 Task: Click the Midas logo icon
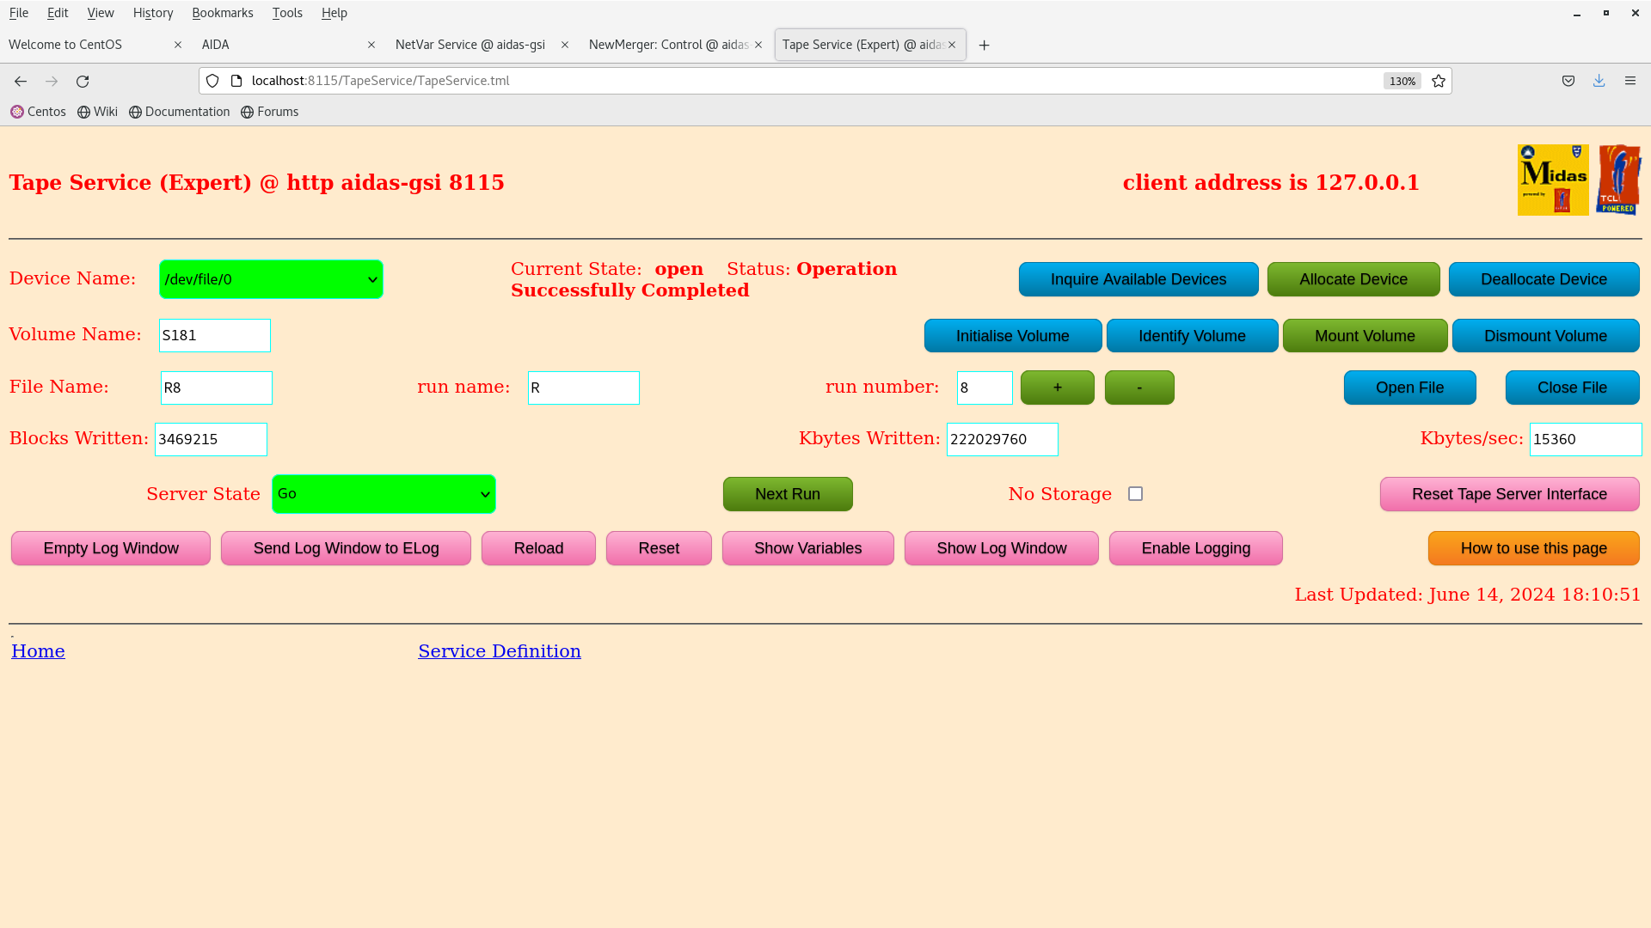[1552, 180]
